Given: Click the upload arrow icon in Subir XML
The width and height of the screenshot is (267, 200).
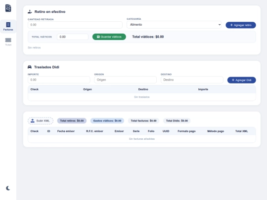Looking at the screenshot, I should point(33,121).
